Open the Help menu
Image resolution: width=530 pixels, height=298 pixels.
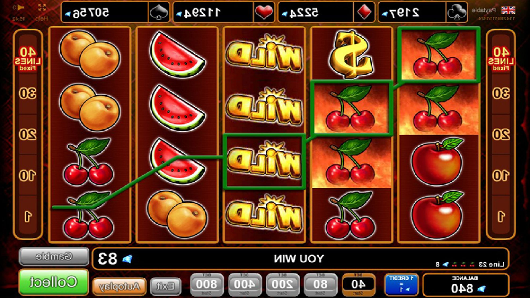coord(42,18)
